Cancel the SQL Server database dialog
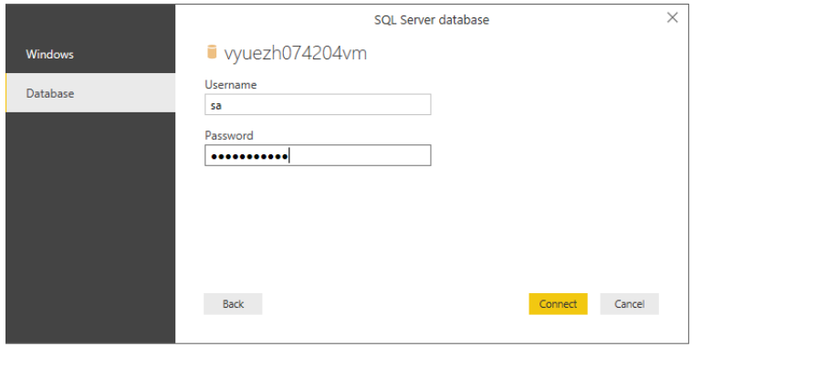Screen dimensions: 828x389 (x=630, y=304)
